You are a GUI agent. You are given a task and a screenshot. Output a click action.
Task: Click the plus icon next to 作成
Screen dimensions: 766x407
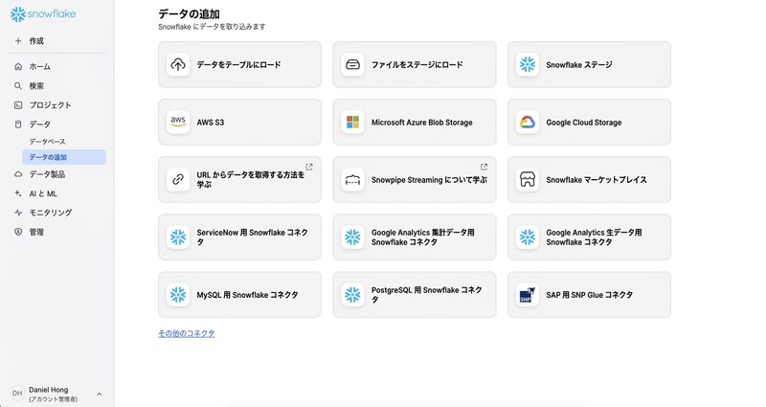18,41
